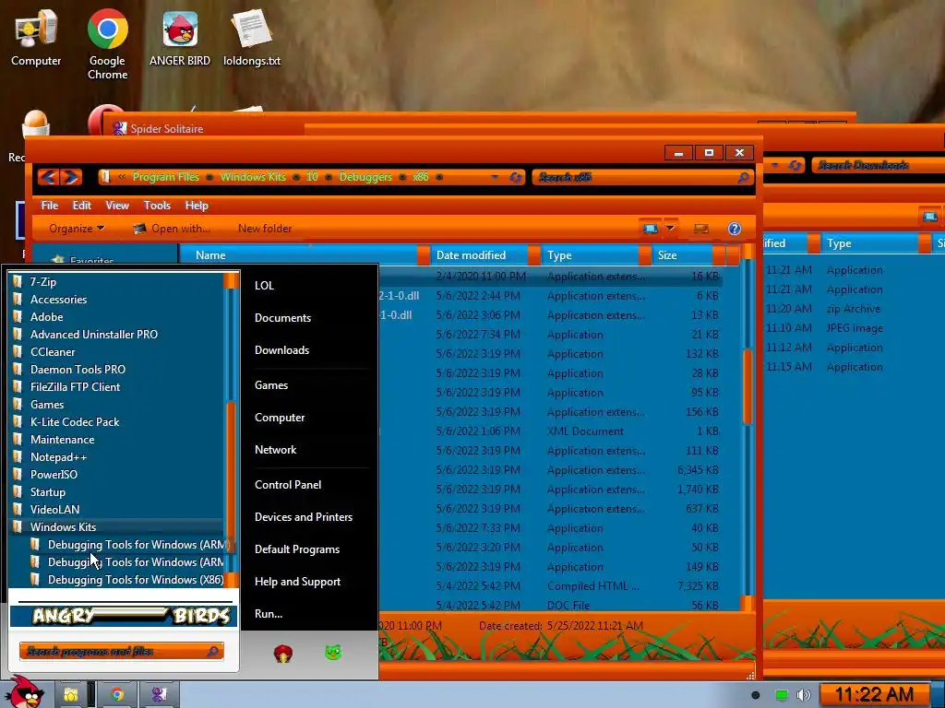Image resolution: width=945 pixels, height=708 pixels.
Task: Click the file list vertical scrollbar
Action: (x=747, y=385)
